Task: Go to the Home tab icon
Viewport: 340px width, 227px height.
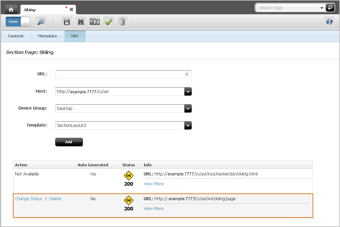Action: coord(11,10)
